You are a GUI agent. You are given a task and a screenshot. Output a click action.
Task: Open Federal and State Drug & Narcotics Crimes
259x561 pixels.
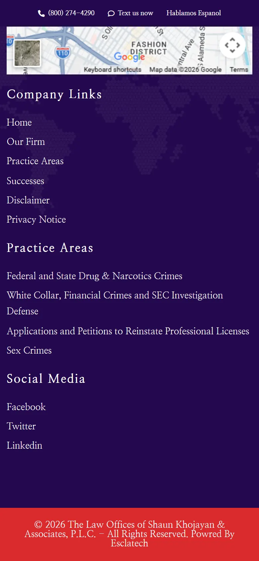(95, 276)
